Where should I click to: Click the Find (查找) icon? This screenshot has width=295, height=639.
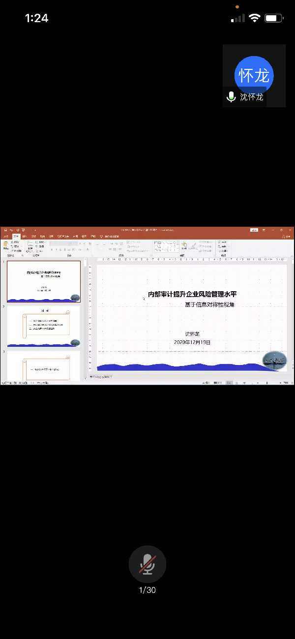pos(224,242)
